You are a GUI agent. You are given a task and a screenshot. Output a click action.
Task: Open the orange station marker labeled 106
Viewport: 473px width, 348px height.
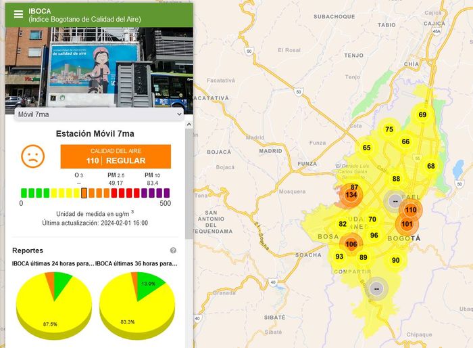[x=351, y=244]
